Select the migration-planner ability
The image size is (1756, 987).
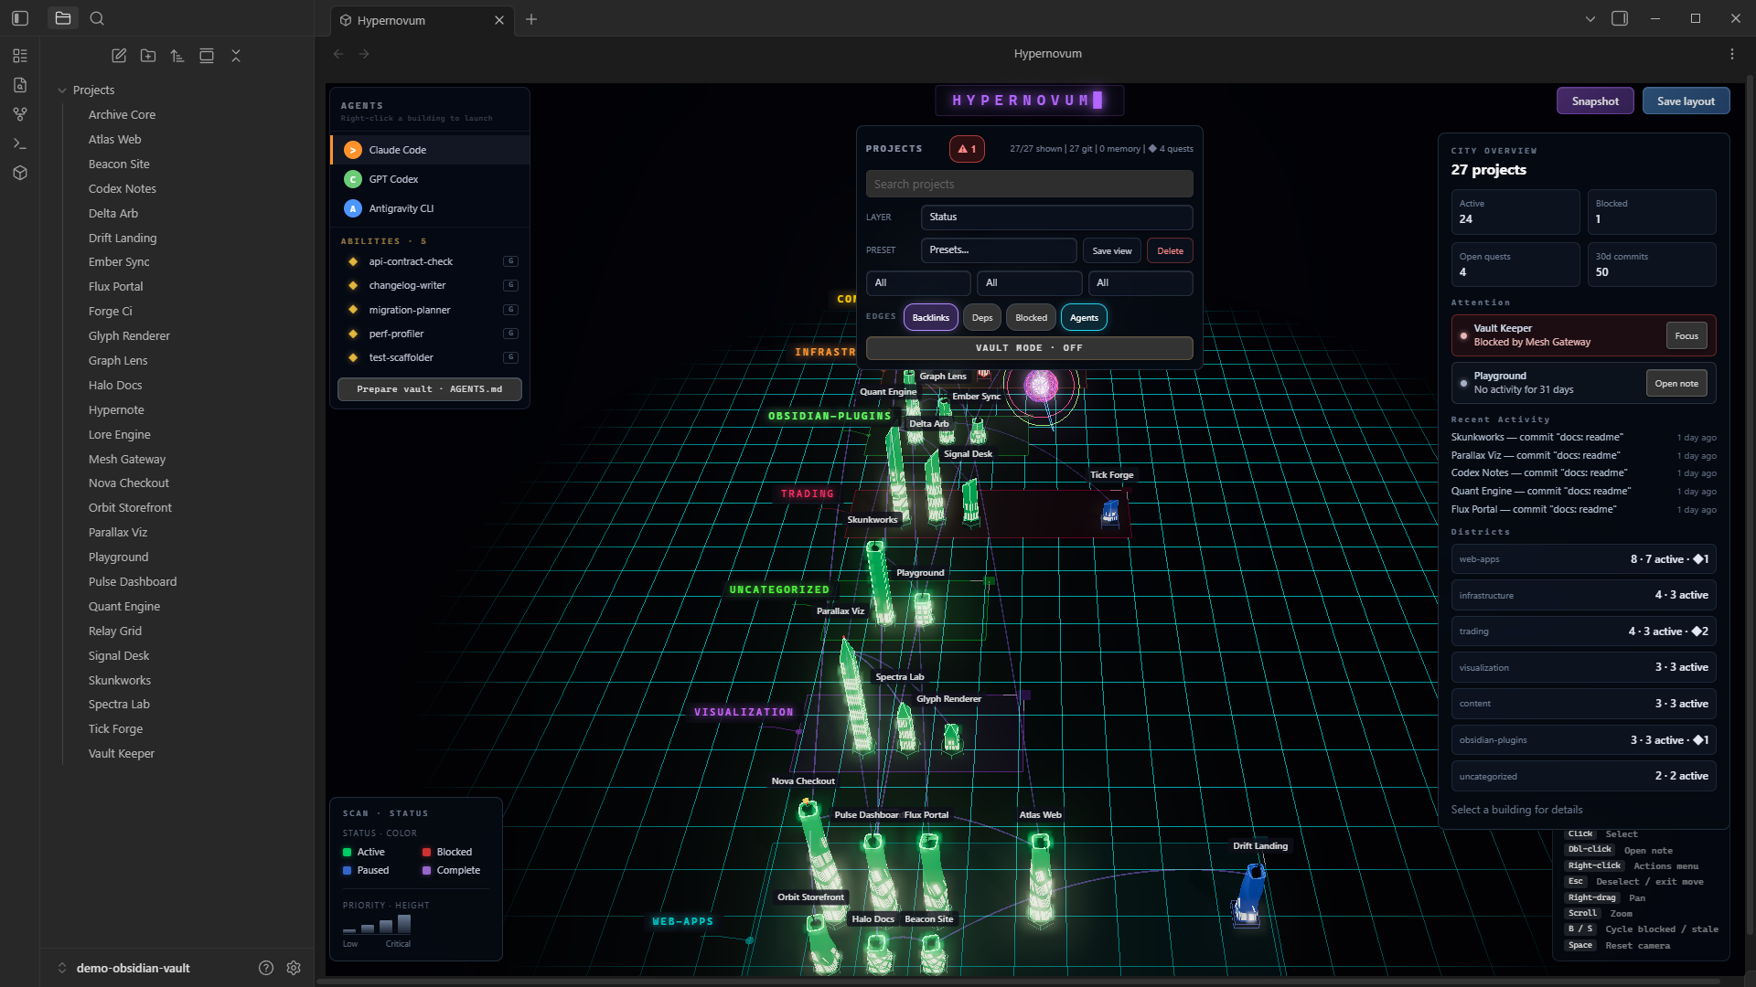pos(430,310)
